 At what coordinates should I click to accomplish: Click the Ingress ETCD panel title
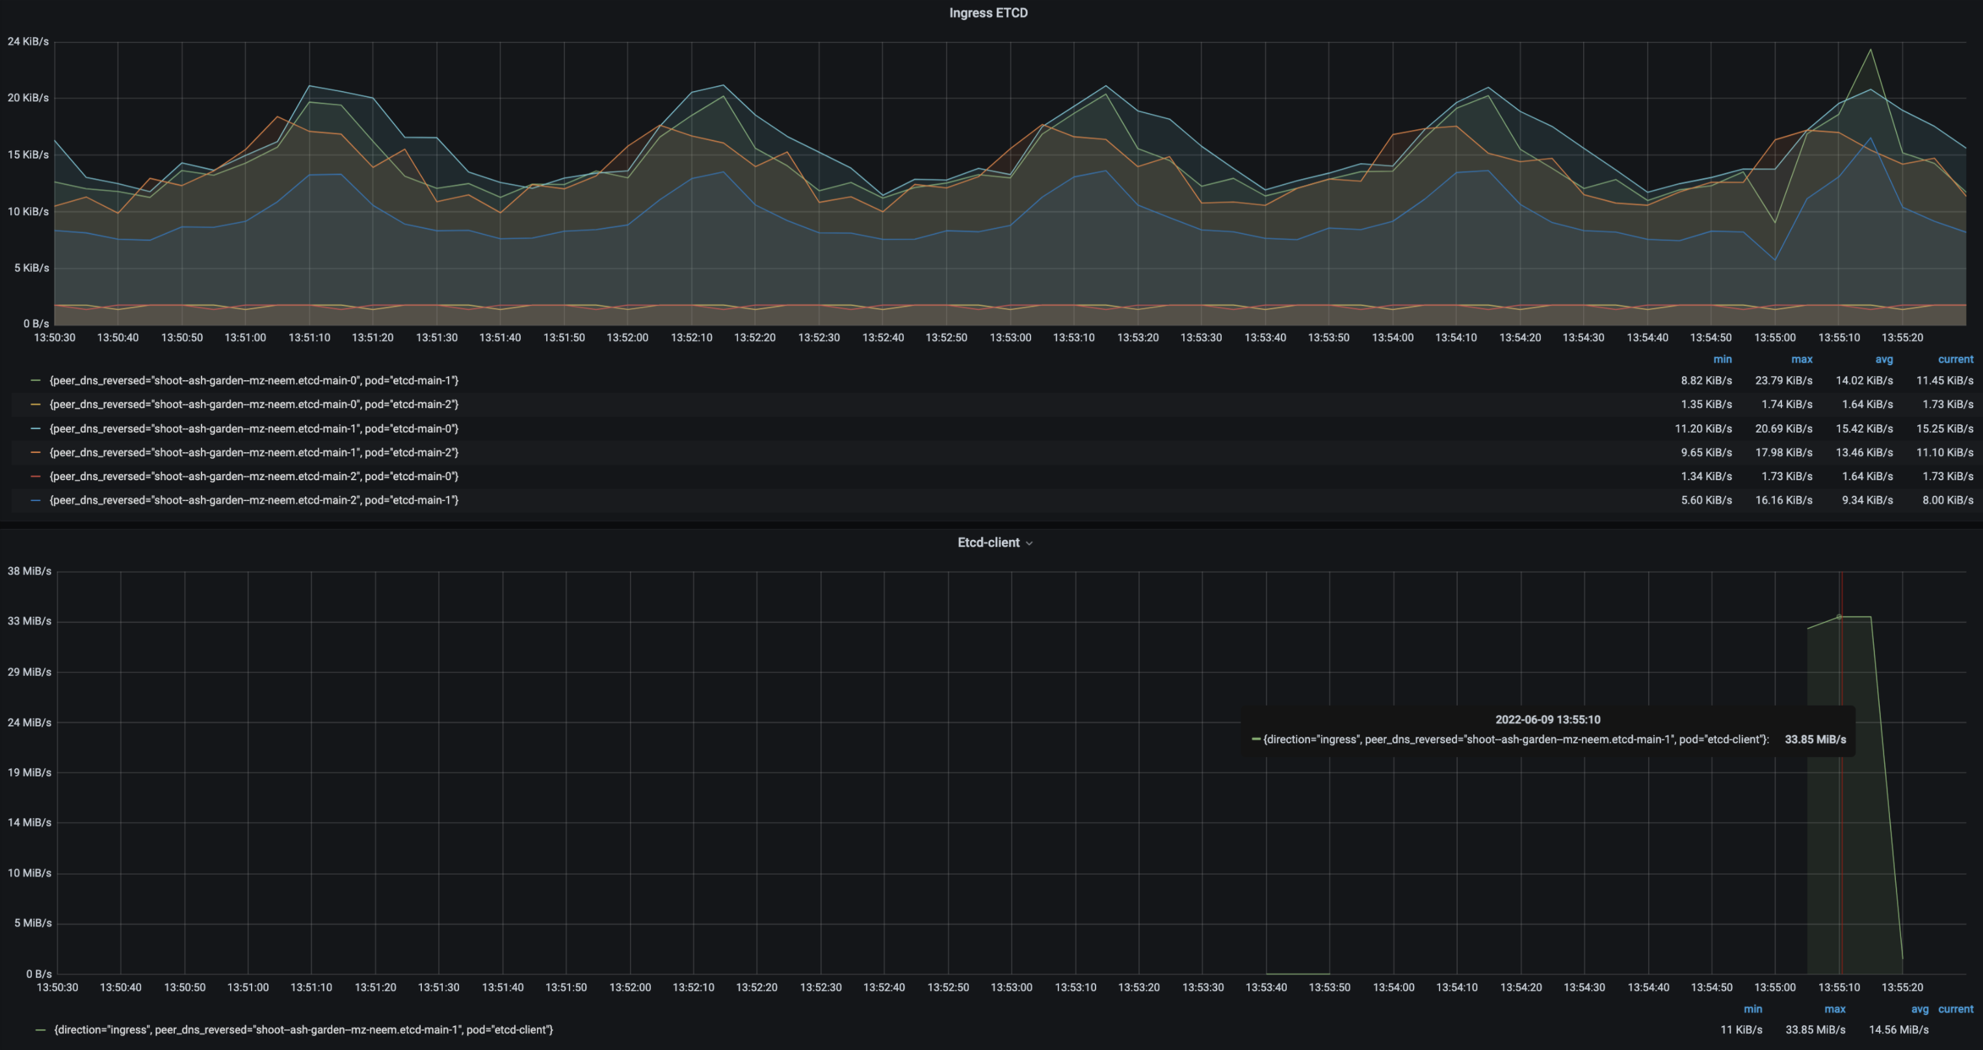988,13
